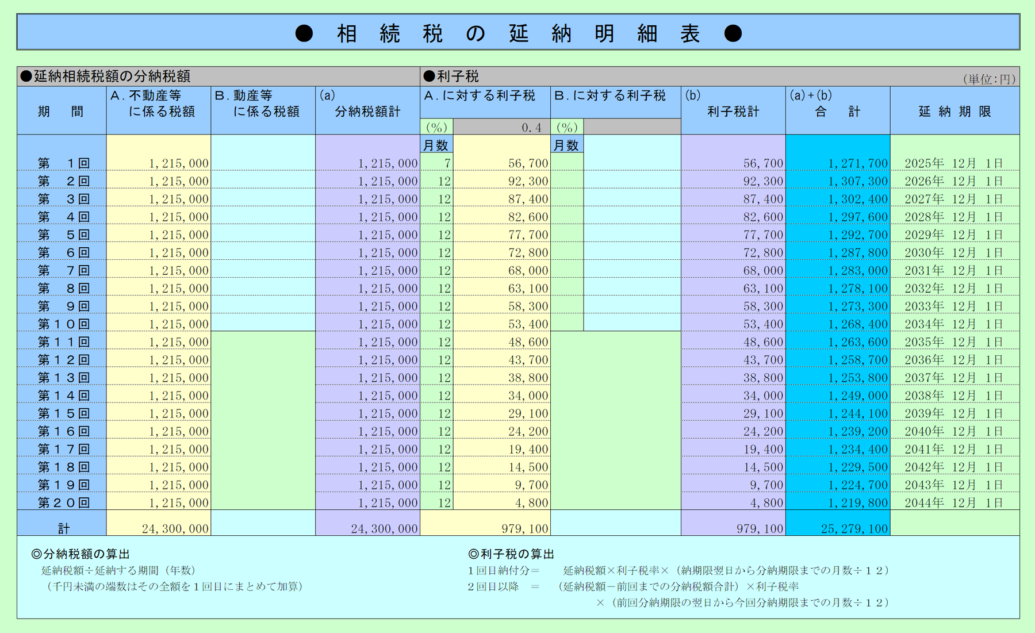
Task: Select the 第１５回 row label
Action: tap(62, 413)
